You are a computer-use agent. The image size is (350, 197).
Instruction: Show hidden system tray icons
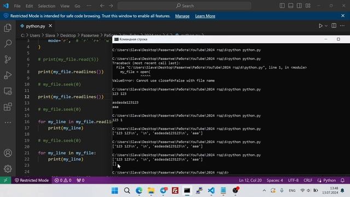pyautogui.click(x=264, y=190)
